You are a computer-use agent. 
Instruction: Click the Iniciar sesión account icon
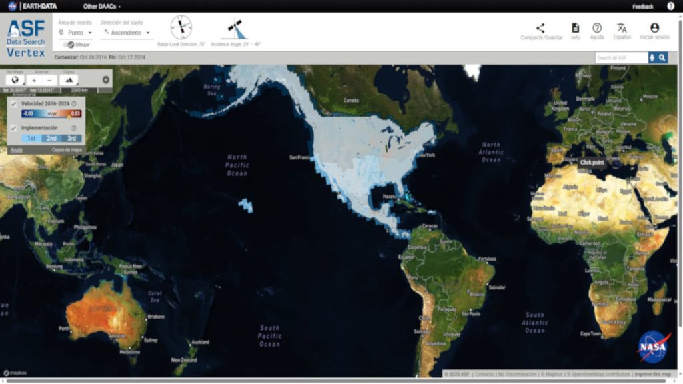(654, 29)
